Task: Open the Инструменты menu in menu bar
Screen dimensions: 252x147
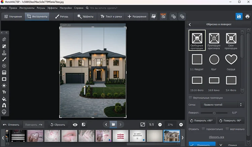Action: coord(27,8)
